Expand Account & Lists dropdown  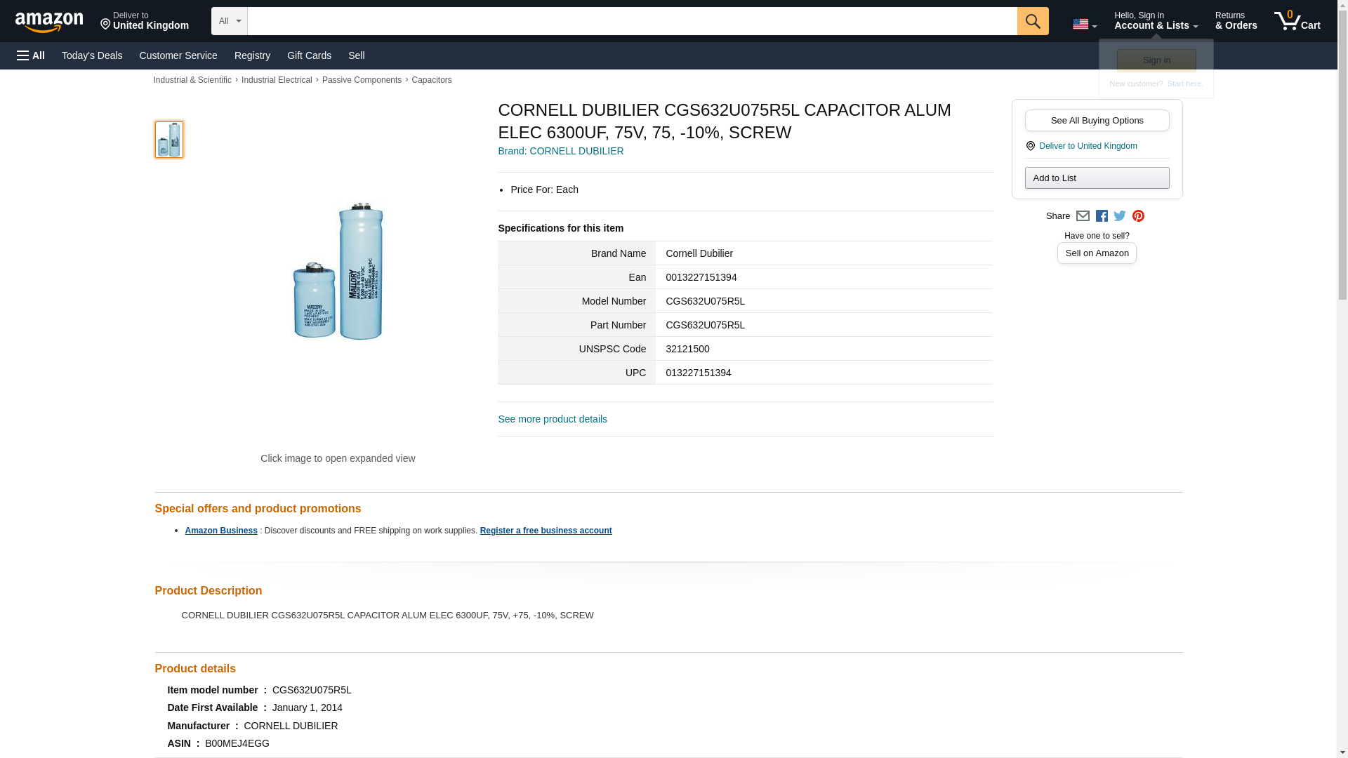tap(1156, 21)
